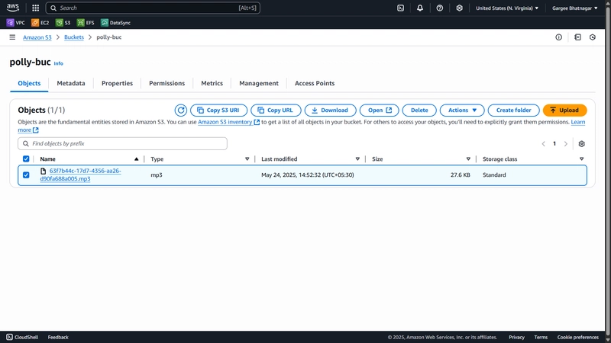Open the S3 service shortcut
Image resolution: width=611 pixels, height=343 pixels.
tap(63, 23)
